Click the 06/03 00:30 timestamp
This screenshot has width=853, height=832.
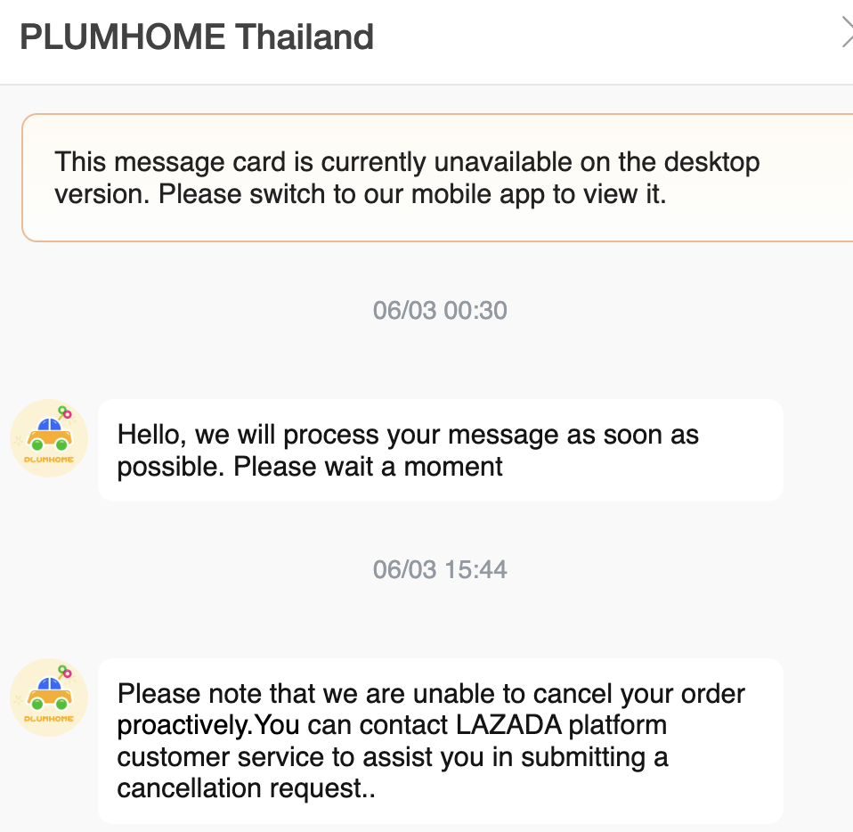tap(440, 310)
